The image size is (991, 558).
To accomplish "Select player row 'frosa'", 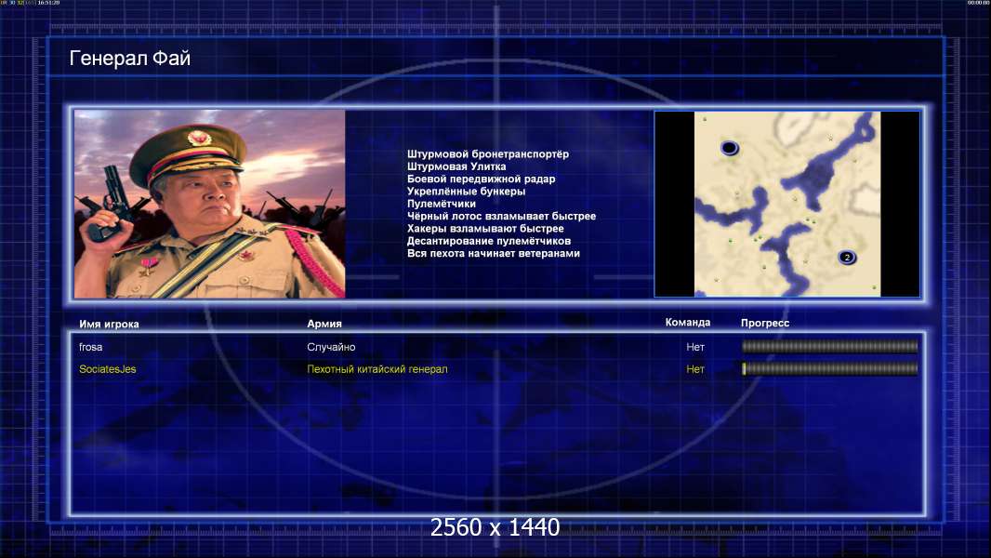I will (497, 347).
